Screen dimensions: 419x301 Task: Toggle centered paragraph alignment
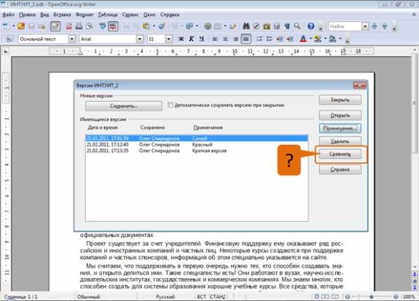click(226, 39)
